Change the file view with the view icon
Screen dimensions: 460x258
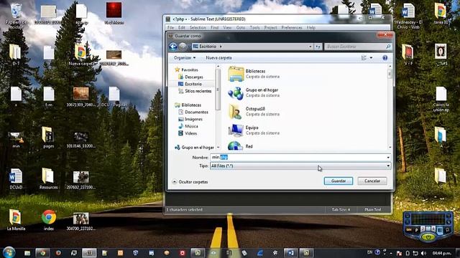pyautogui.click(x=364, y=58)
